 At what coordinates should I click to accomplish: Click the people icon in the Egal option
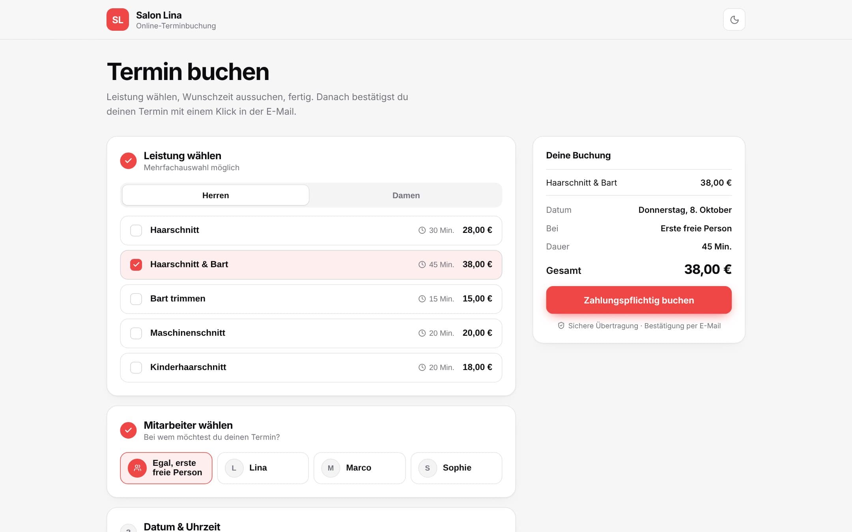(137, 468)
